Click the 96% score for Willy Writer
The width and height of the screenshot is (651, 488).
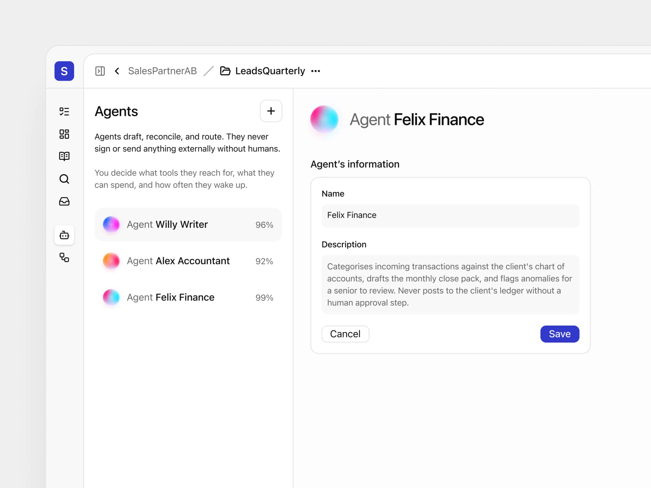click(264, 225)
